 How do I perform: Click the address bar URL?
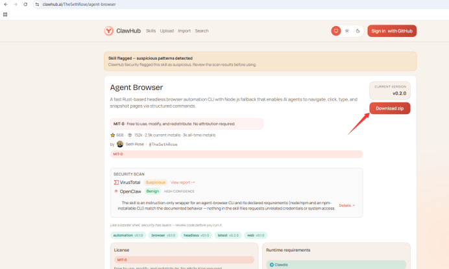[x=79, y=5]
